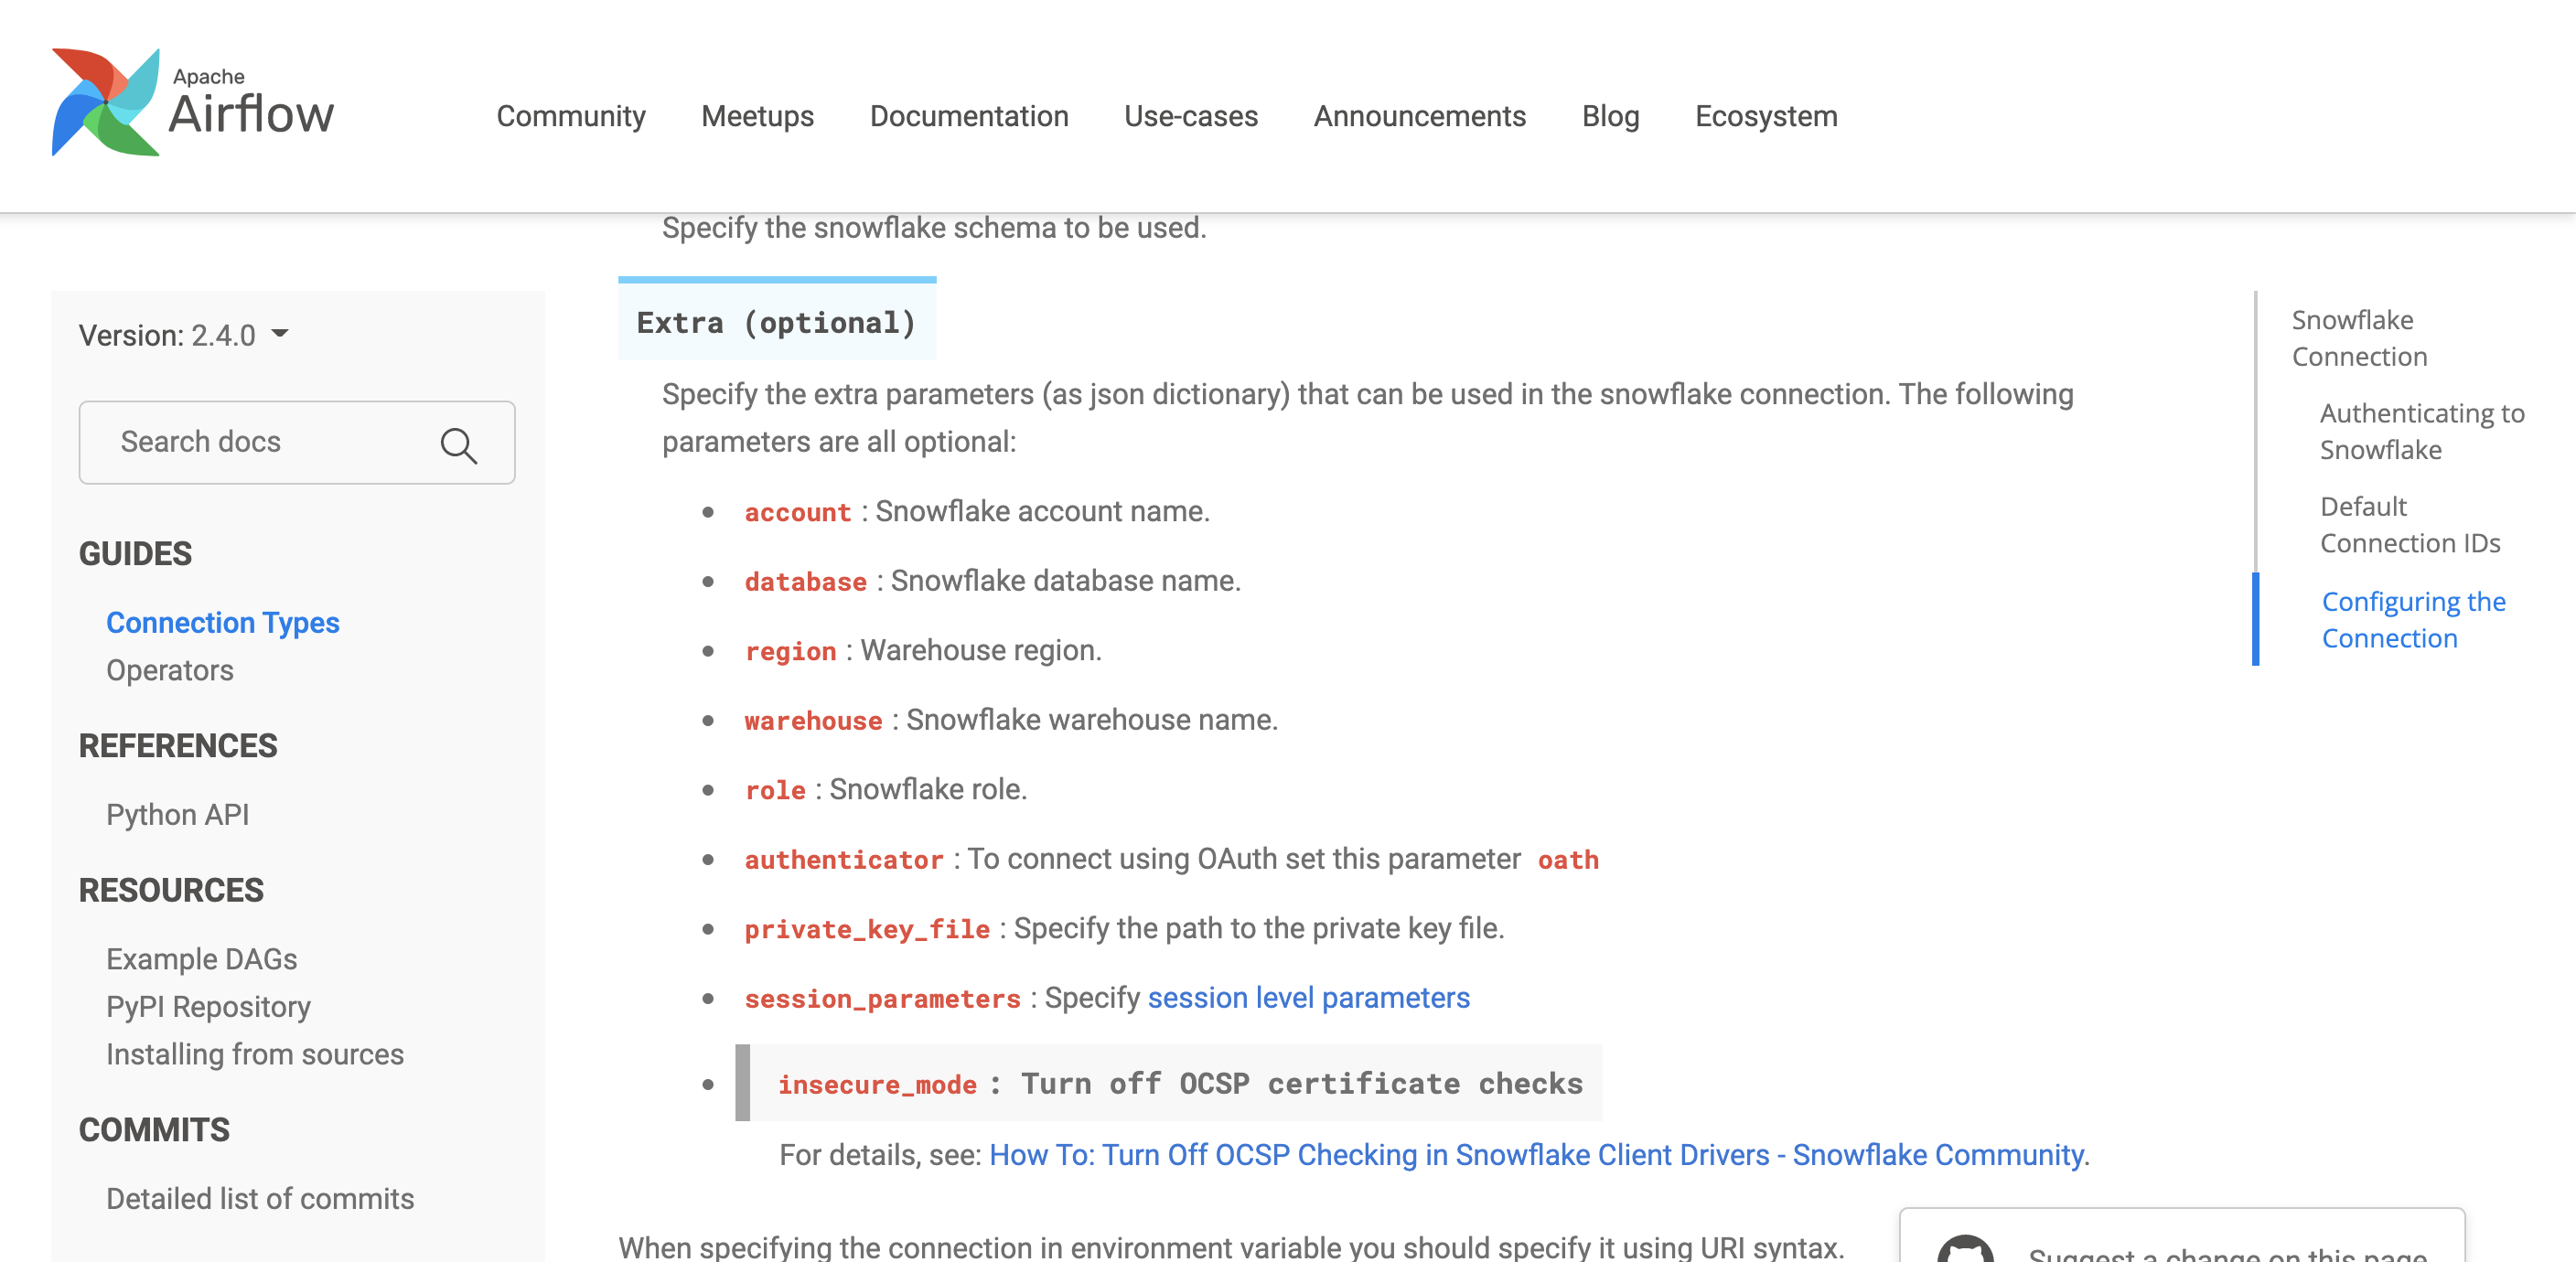Open the Documentation menu item
This screenshot has height=1262, width=2576.
968,116
